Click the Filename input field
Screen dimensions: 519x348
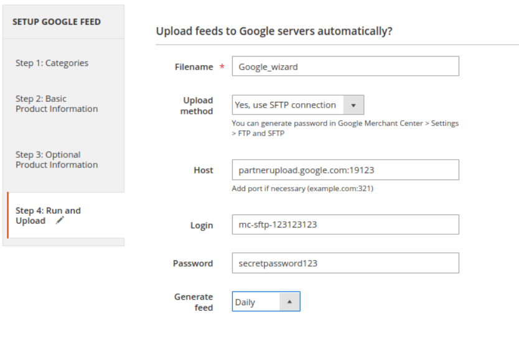tap(345, 66)
